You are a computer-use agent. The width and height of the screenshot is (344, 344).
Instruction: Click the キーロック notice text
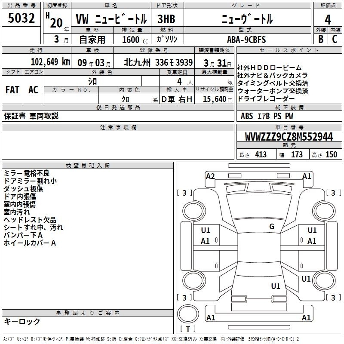pyautogui.click(x=22, y=322)
